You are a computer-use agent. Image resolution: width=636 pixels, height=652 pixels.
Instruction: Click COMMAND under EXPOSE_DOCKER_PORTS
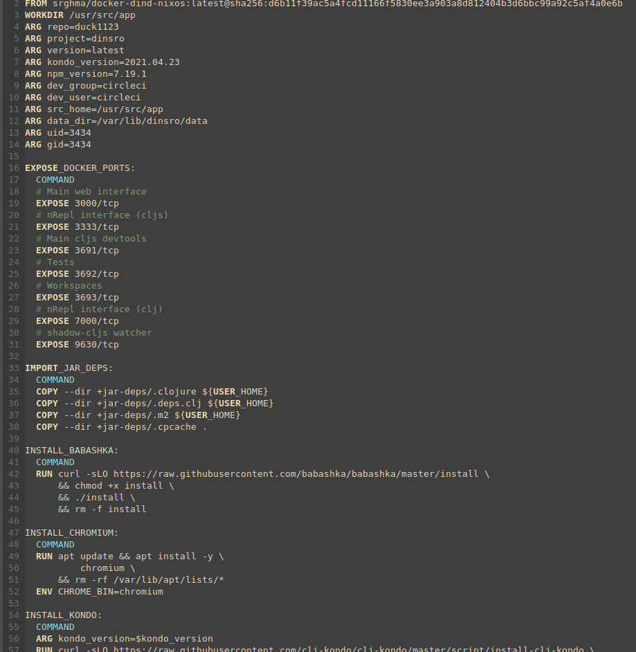click(x=55, y=180)
